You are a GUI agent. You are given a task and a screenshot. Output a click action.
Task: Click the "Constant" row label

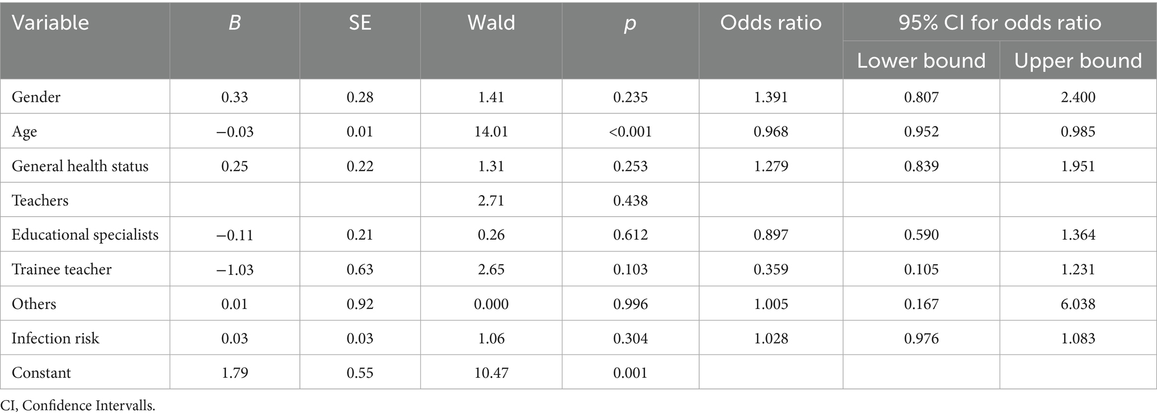click(41, 373)
